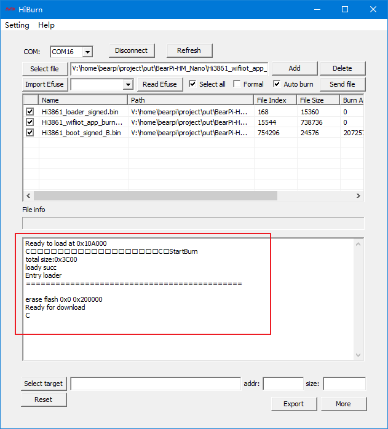
Task: Click the Reset button
Action: click(x=44, y=399)
